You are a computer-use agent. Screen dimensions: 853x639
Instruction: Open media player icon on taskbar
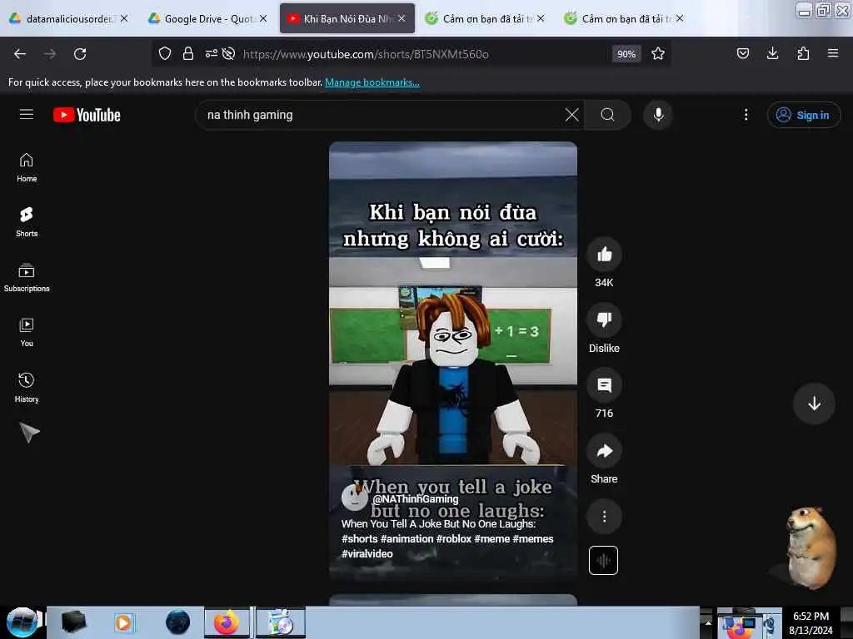[123, 622]
